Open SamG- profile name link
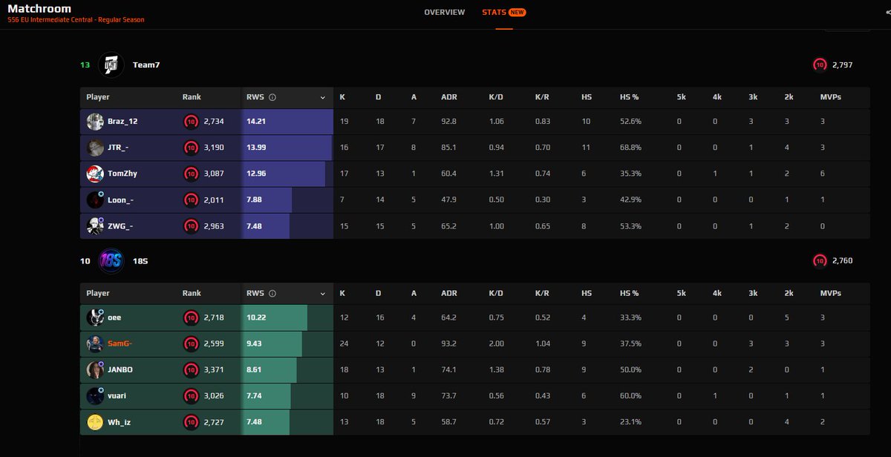Viewport: 891px width, 457px height. tap(120, 343)
